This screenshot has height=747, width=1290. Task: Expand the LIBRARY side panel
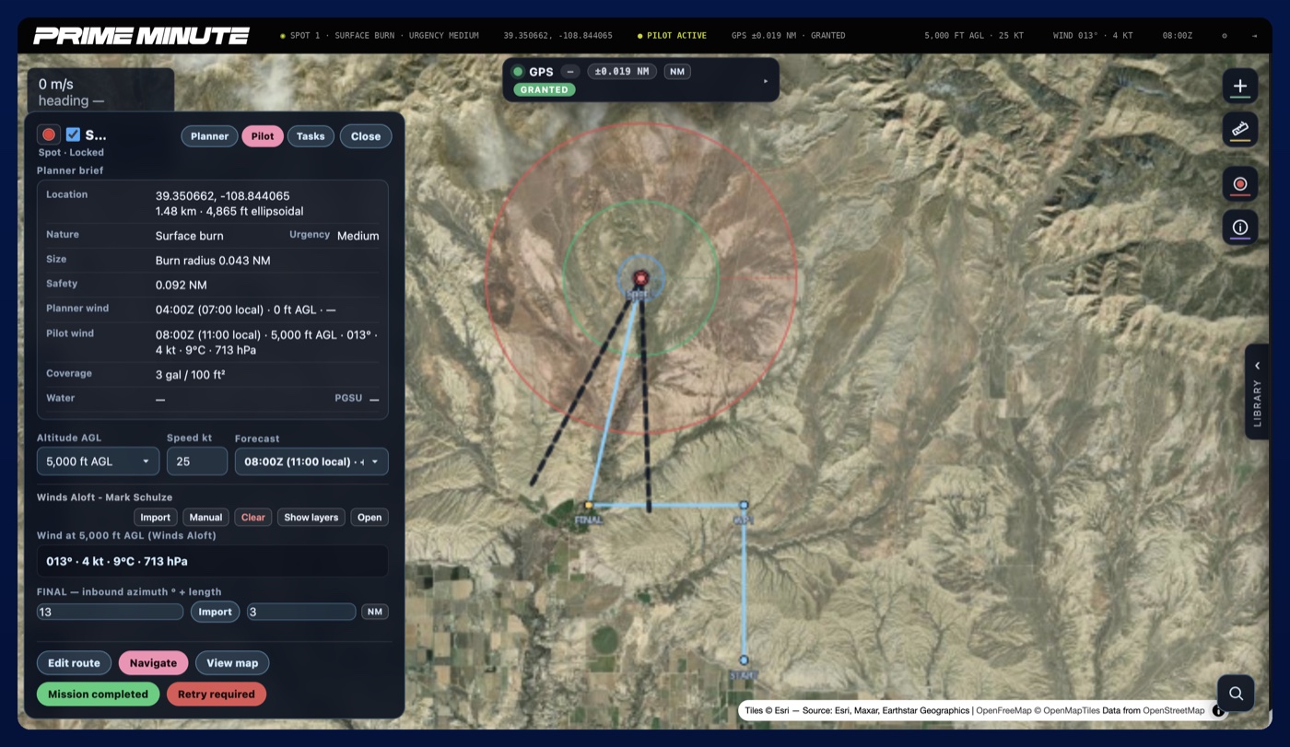[1257, 391]
